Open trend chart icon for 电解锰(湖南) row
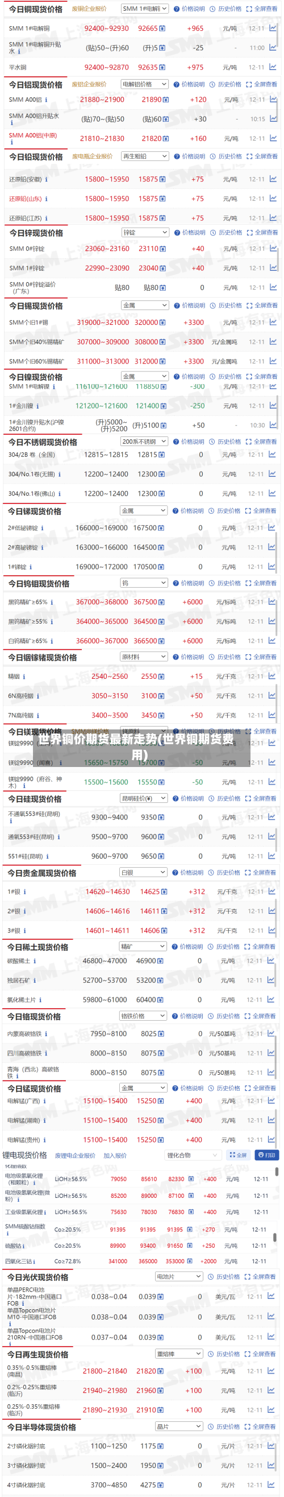Image resolution: width=284 pixels, height=1497 pixels. click(x=272, y=1120)
